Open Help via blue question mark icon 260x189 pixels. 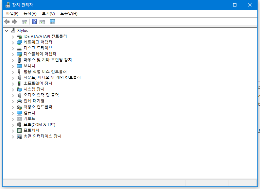click(34, 22)
